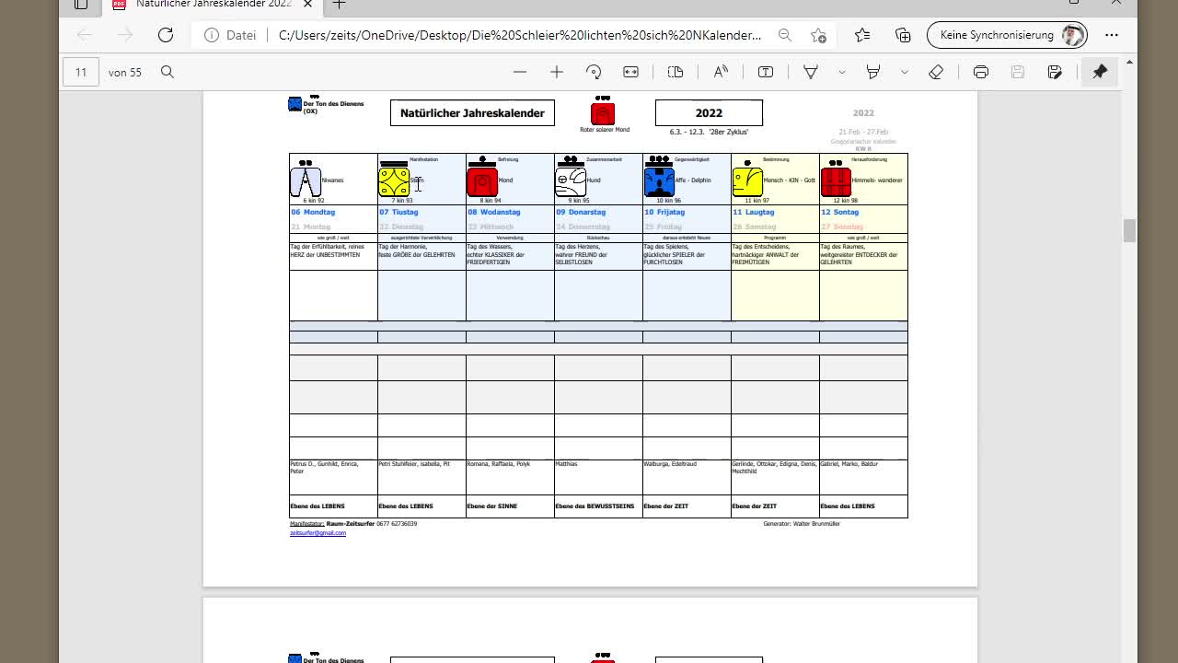Rotate the PDF page
Screen dimensions: 1178x663
[x=594, y=72]
